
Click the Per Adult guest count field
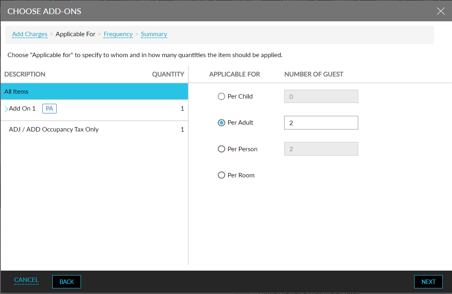[x=321, y=122]
